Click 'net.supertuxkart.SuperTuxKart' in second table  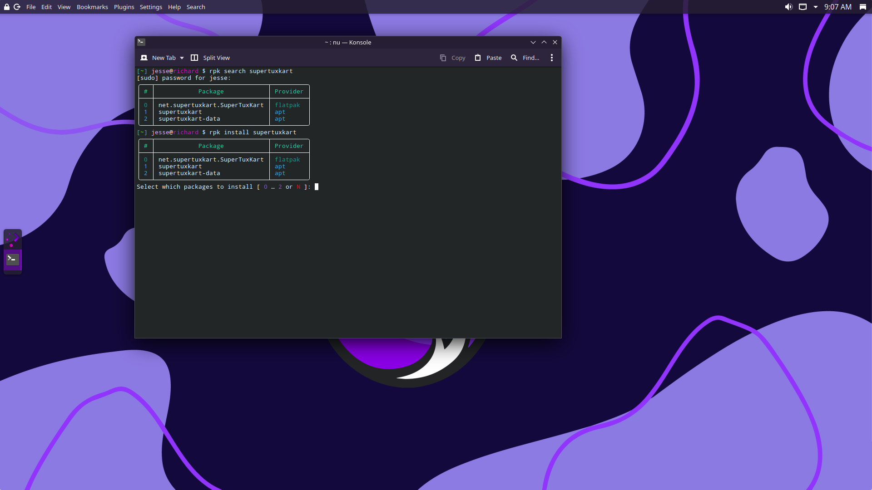click(x=211, y=160)
